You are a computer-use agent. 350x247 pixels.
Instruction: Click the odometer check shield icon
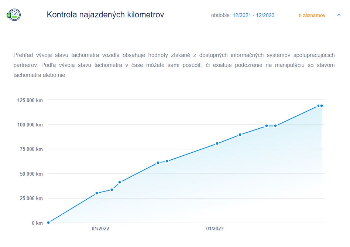tap(14, 15)
